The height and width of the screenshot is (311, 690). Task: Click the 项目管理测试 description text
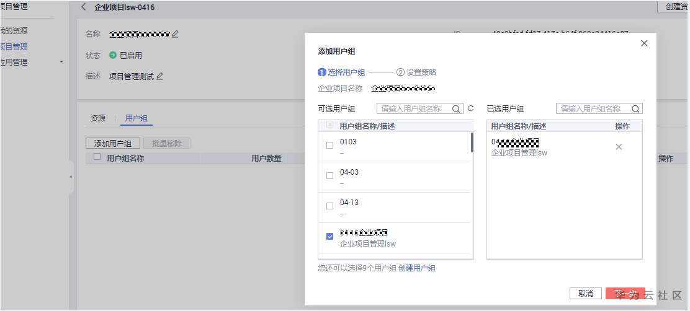(x=132, y=76)
